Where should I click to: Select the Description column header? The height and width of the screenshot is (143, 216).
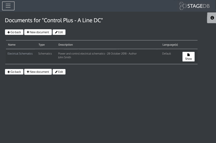pyautogui.click(x=65, y=45)
